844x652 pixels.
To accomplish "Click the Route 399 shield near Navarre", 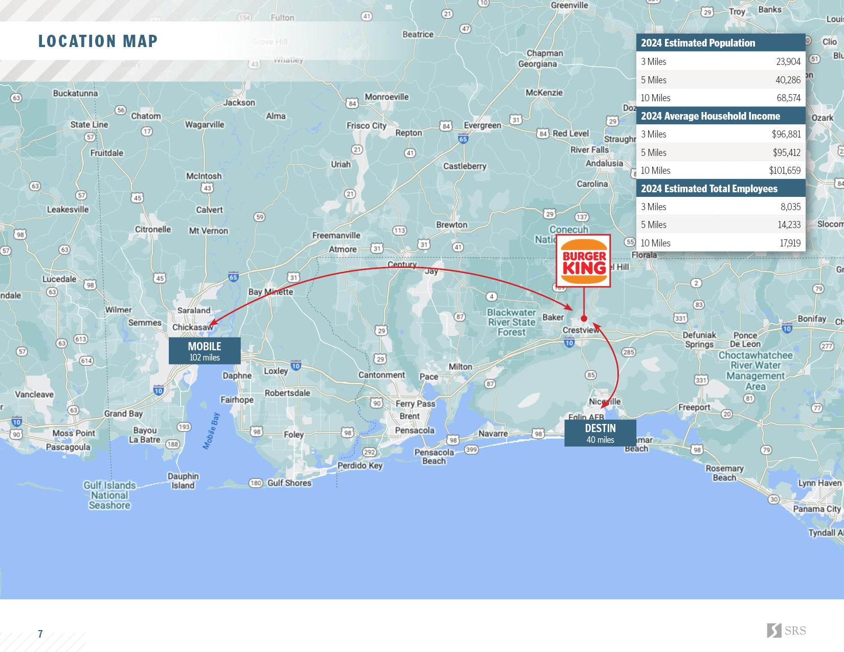I will point(471,449).
